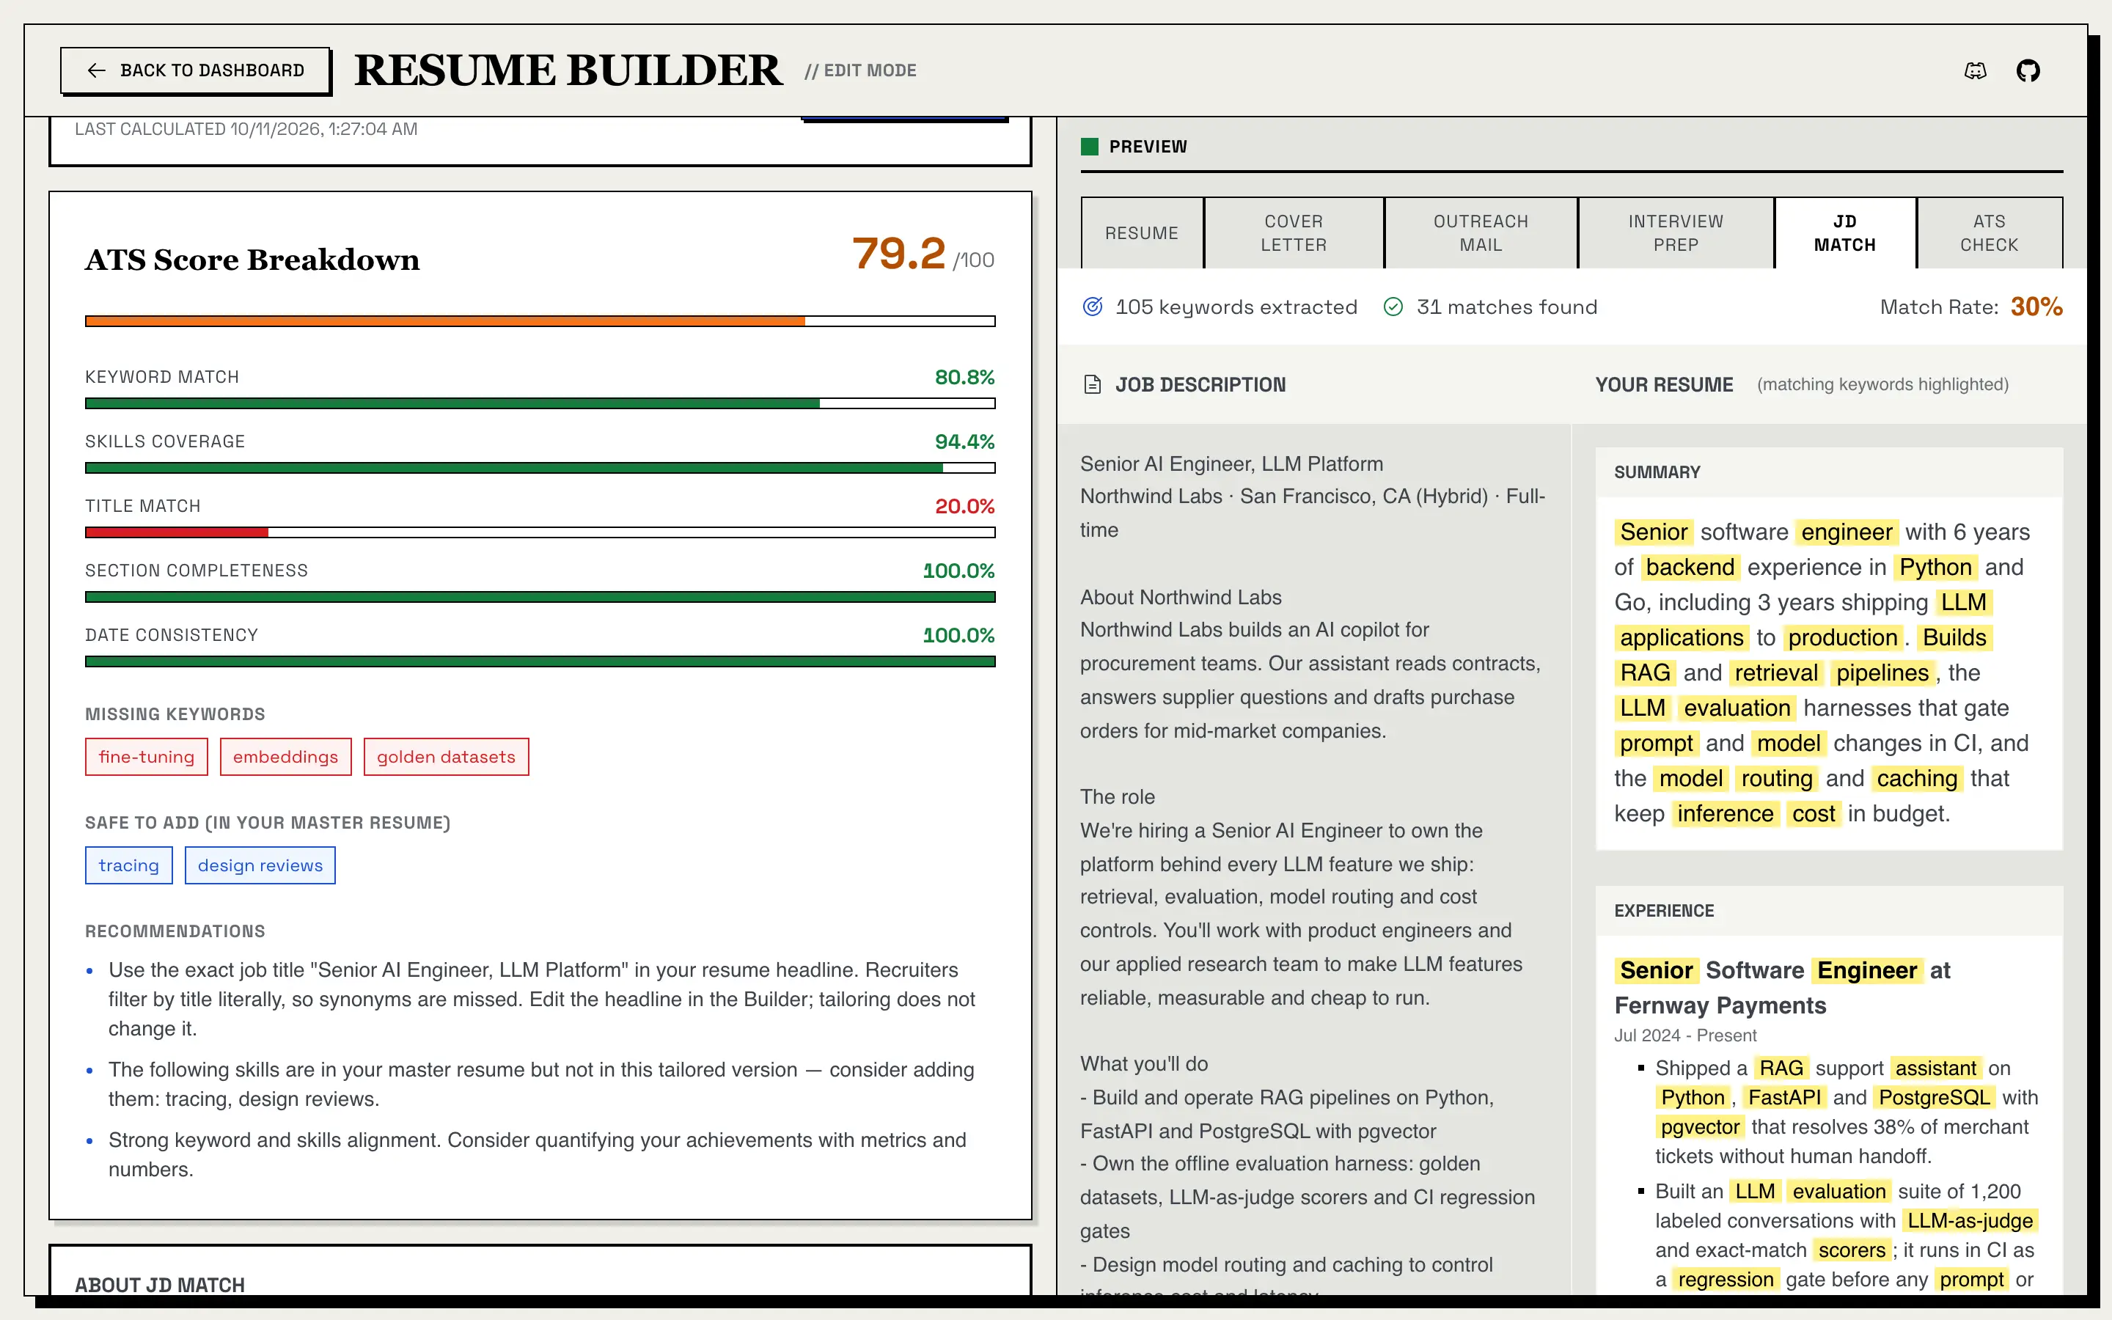Click the checkmark icon beside matches found

click(x=1393, y=307)
